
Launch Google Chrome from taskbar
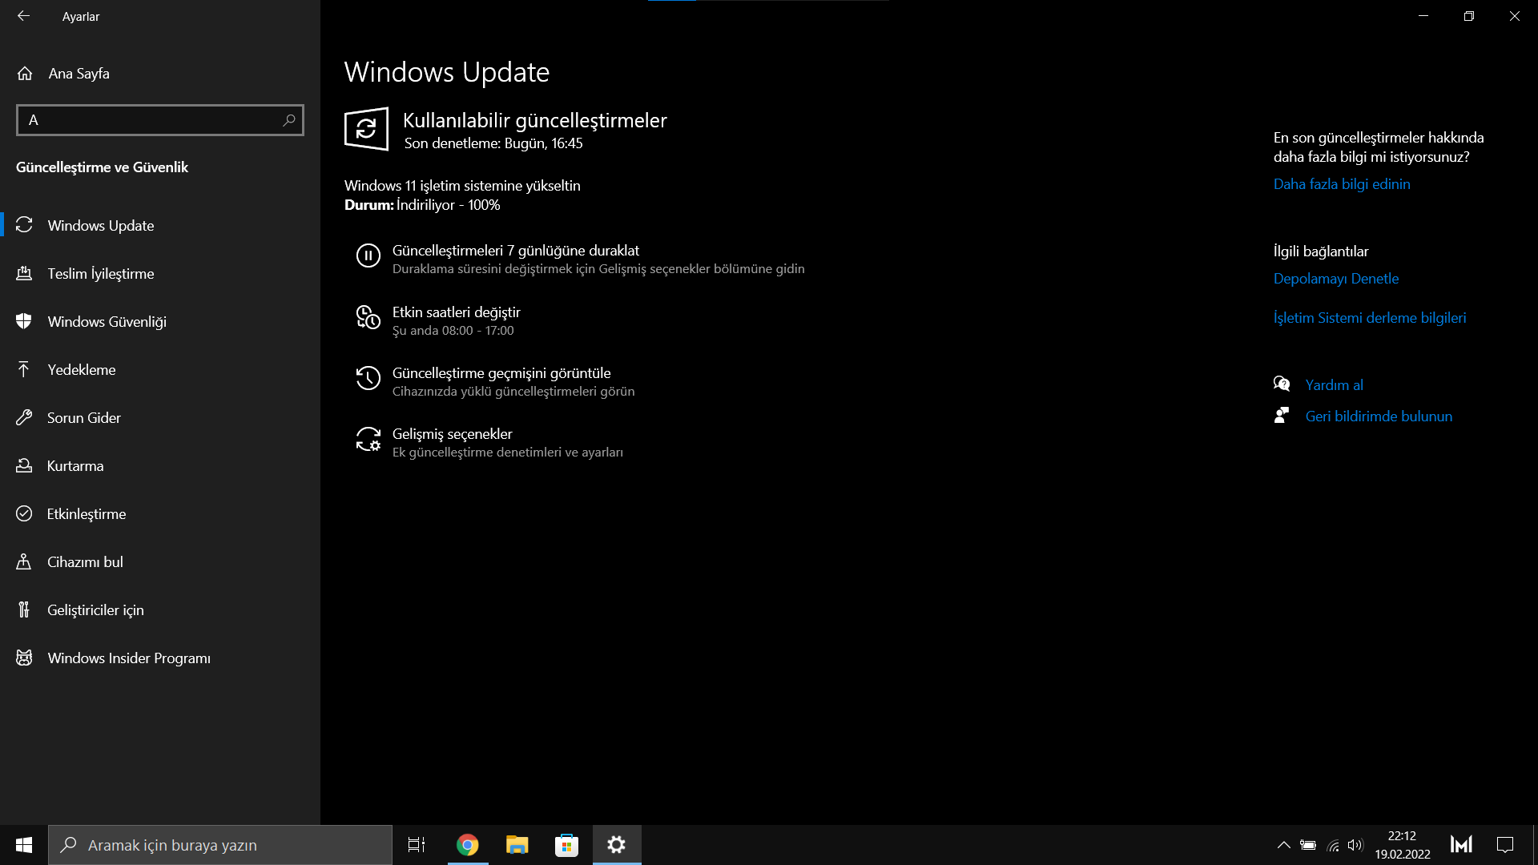[467, 845]
